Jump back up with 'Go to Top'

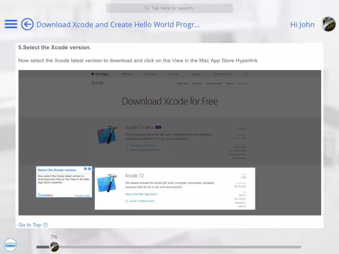tap(33, 225)
